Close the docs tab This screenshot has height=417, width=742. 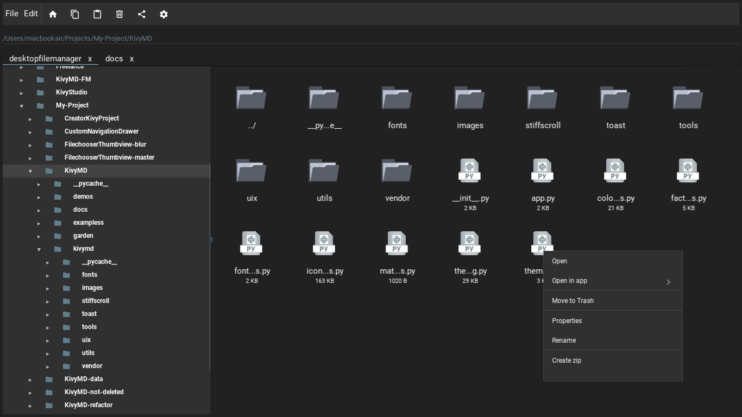131,59
